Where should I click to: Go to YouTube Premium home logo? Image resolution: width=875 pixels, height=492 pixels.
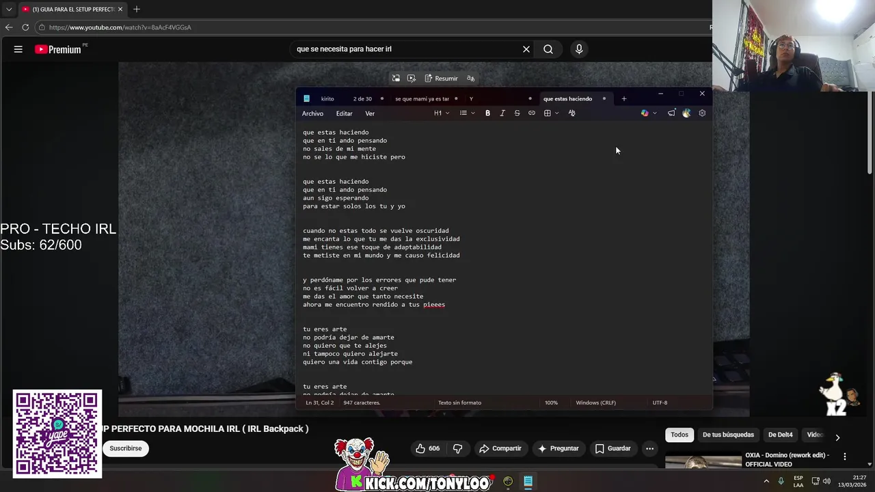tap(58, 49)
